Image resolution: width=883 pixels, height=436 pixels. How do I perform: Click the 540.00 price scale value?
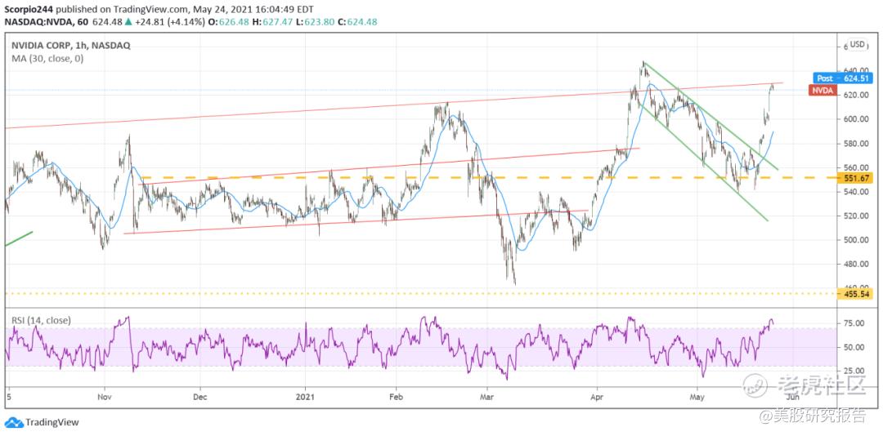(857, 192)
